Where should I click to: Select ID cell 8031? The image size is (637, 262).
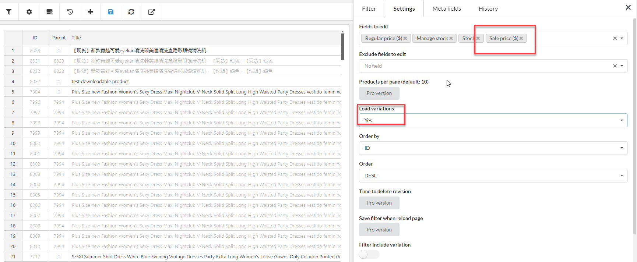(35, 61)
